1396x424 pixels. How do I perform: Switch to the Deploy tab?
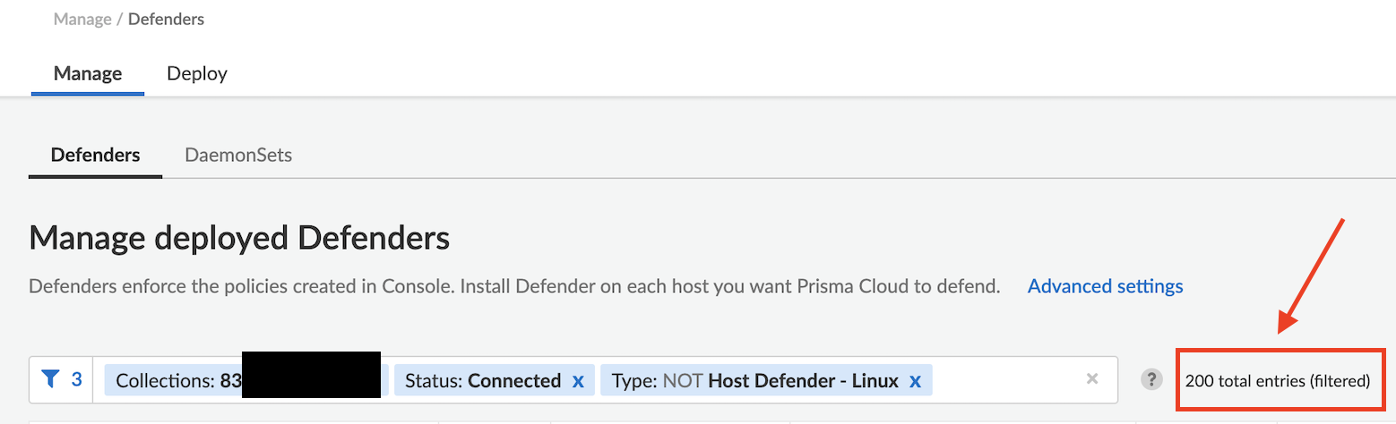[197, 73]
